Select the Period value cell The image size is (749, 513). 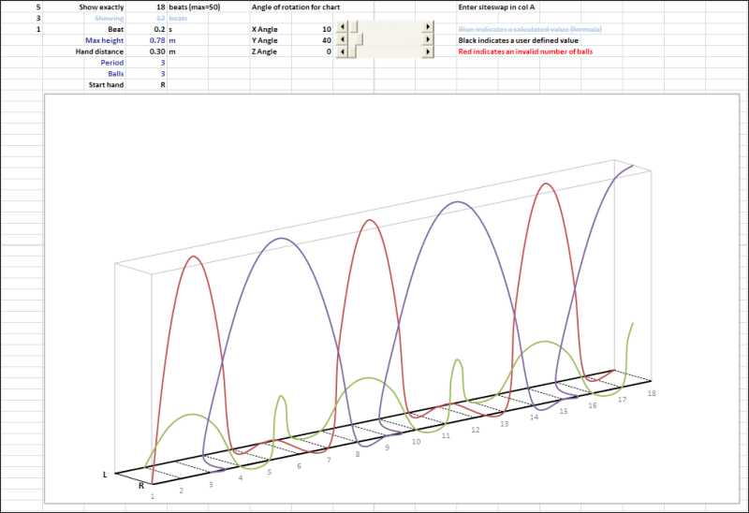[x=146, y=63]
